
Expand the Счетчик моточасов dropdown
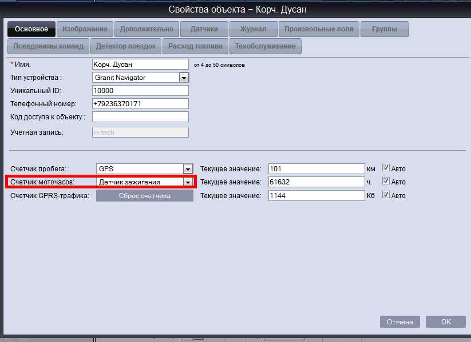point(188,182)
